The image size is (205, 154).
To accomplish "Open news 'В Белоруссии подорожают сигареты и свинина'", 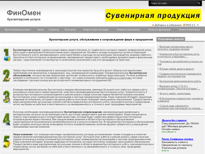I will pyautogui.click(x=180, y=100).
